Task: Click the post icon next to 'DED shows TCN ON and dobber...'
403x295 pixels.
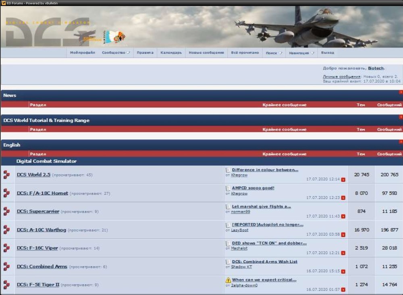Action: pos(228,243)
